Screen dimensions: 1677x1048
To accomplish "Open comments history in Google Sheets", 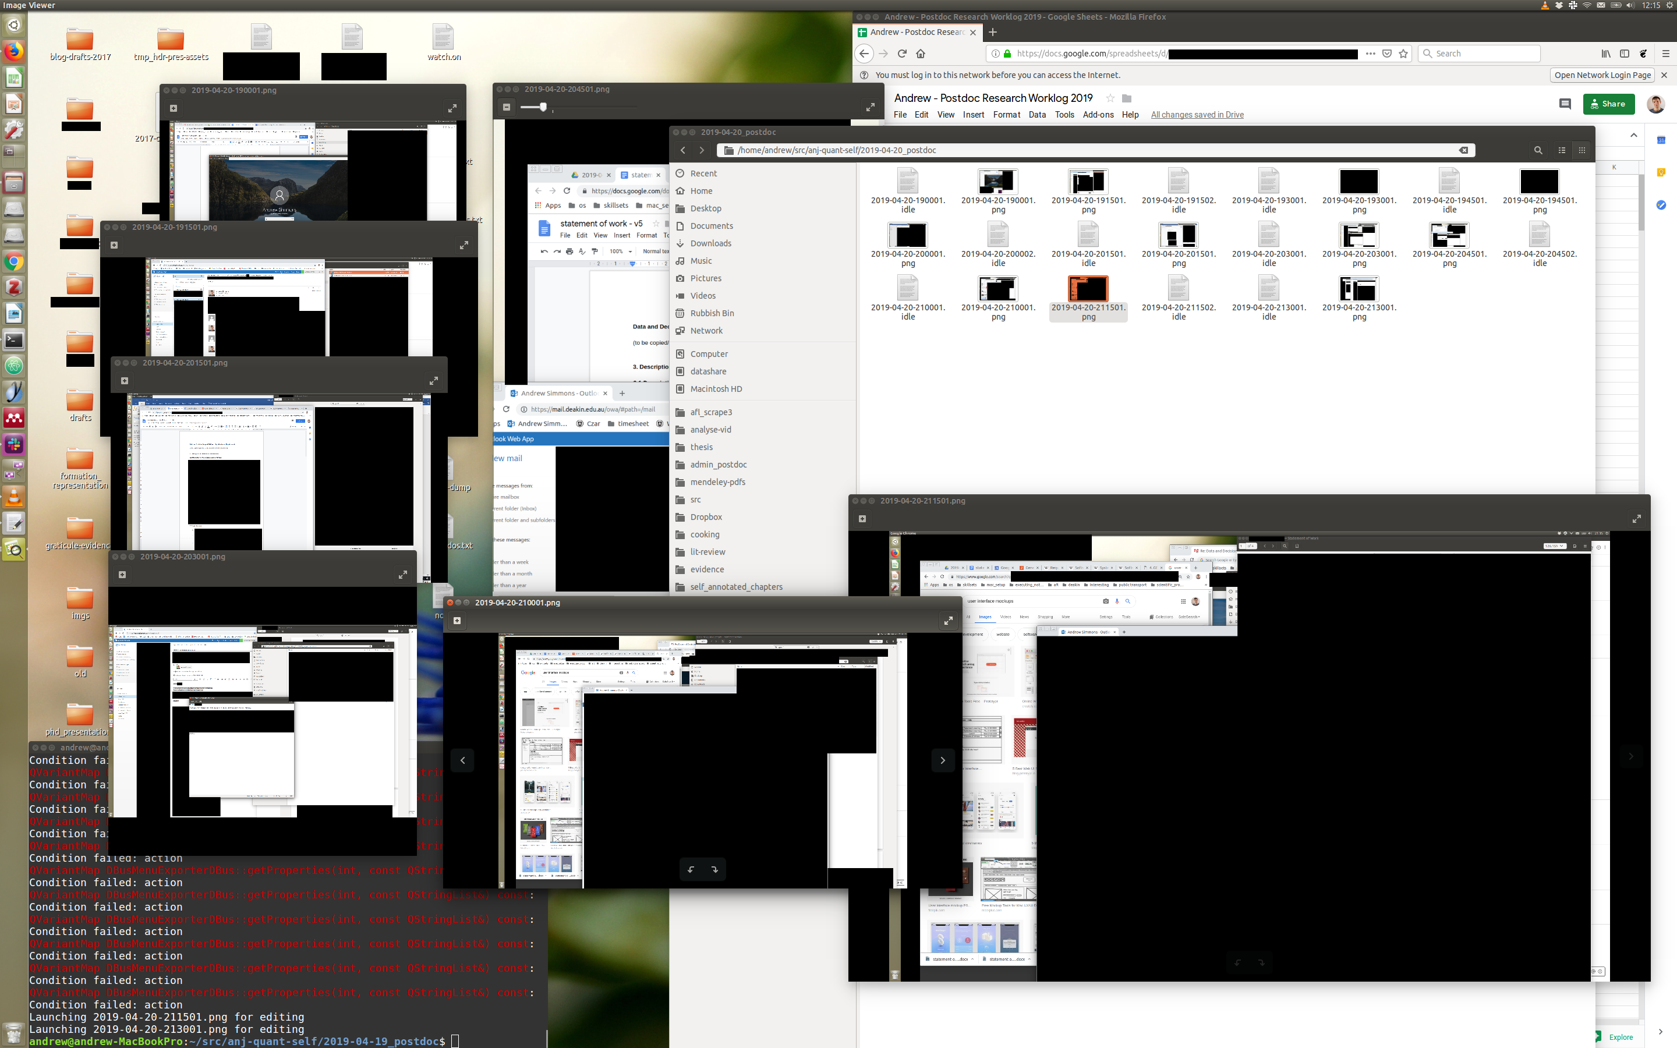I will coord(1565,104).
